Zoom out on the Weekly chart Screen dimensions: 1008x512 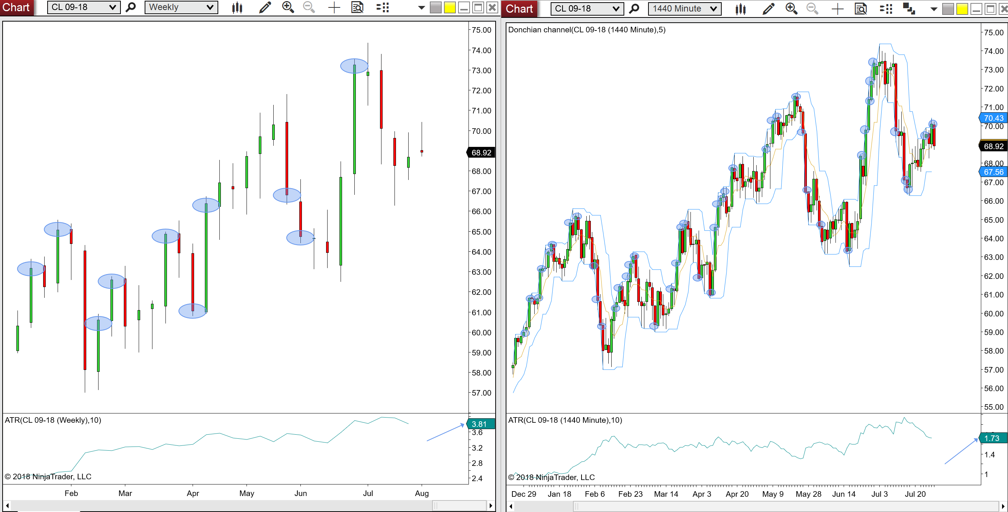[x=309, y=7]
